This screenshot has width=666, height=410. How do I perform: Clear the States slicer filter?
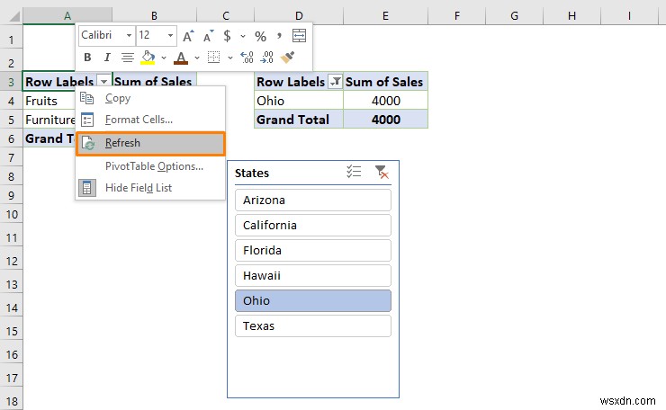[x=382, y=173]
